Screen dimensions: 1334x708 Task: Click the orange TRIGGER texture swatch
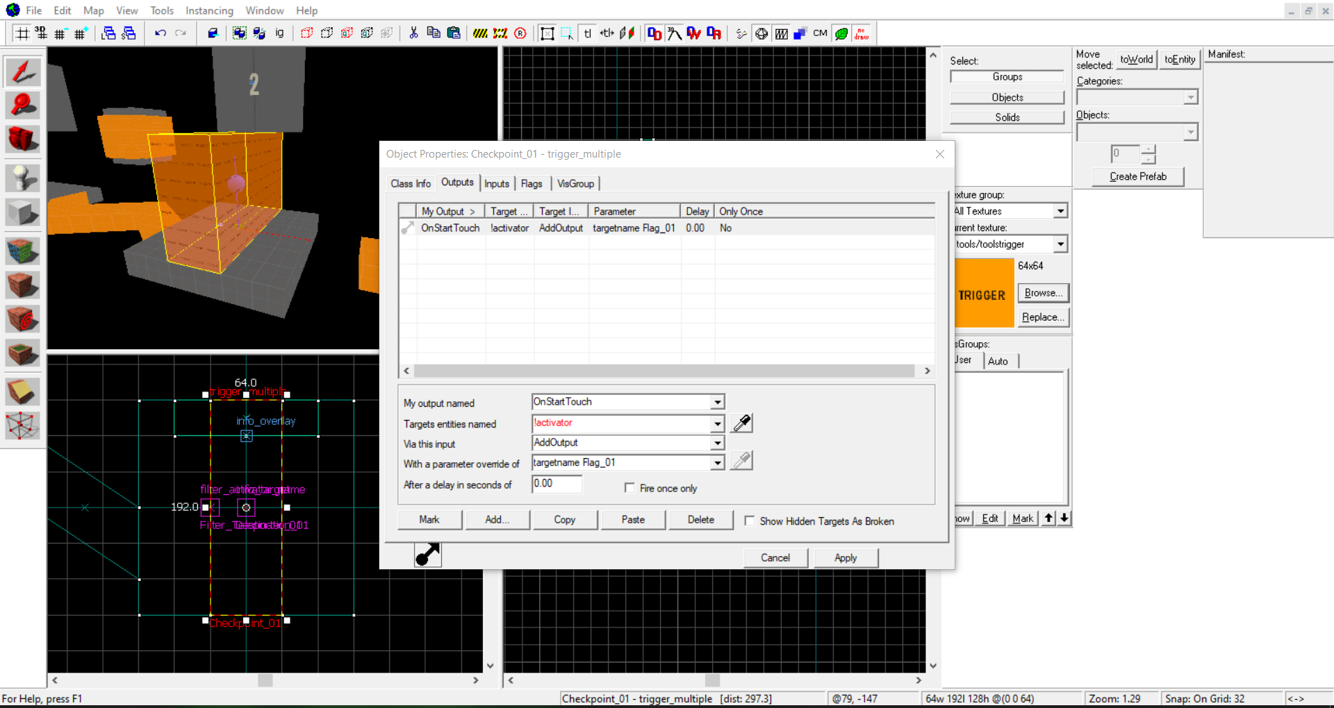coord(984,294)
